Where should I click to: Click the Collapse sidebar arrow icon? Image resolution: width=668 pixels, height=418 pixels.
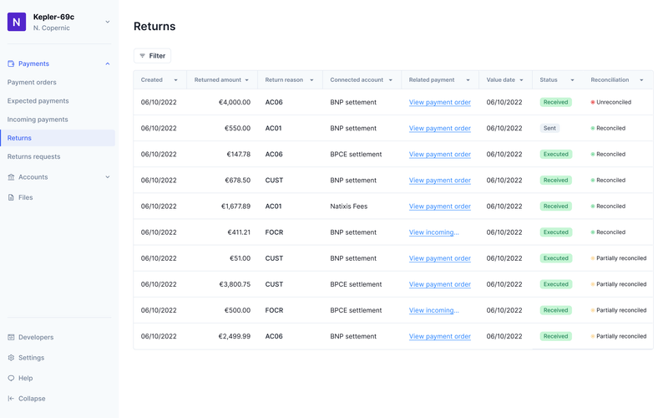coord(11,399)
